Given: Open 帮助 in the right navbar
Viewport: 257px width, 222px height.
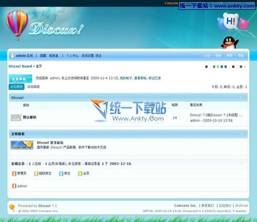Looking at the screenshot, I should coord(230,56).
